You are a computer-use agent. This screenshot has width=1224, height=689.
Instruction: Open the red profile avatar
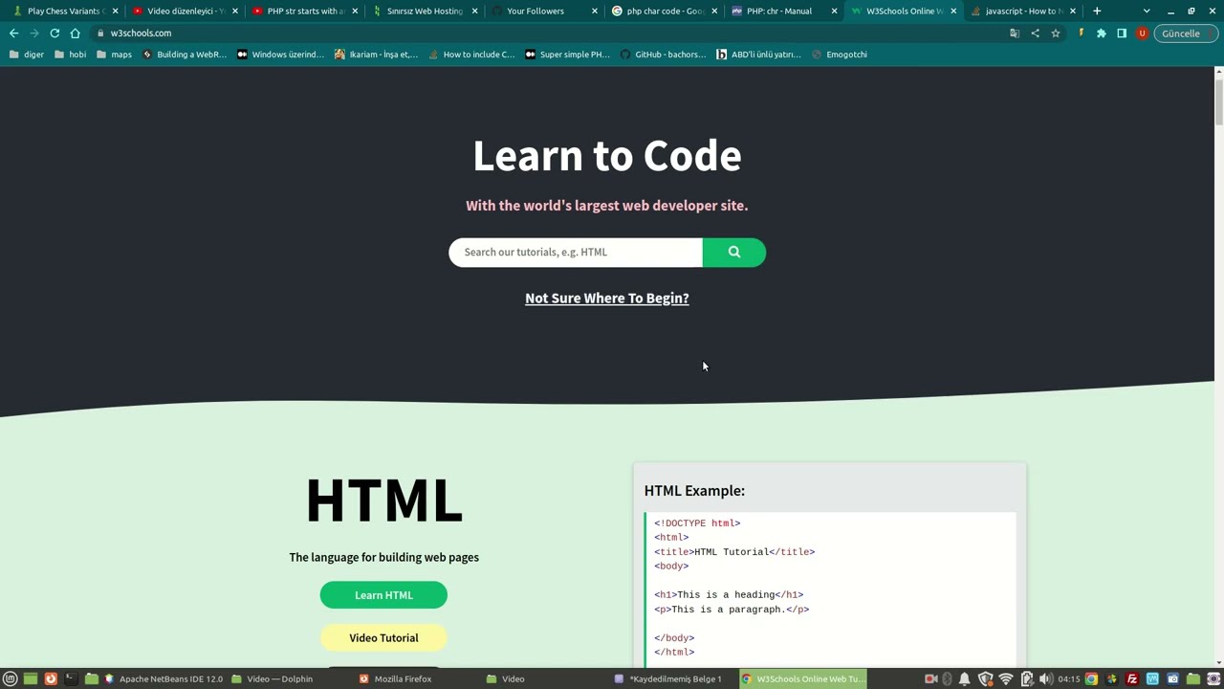click(x=1142, y=33)
